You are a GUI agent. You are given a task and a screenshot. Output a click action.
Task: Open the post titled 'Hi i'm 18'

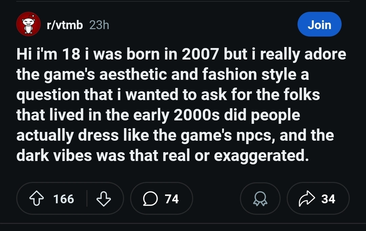181,105
